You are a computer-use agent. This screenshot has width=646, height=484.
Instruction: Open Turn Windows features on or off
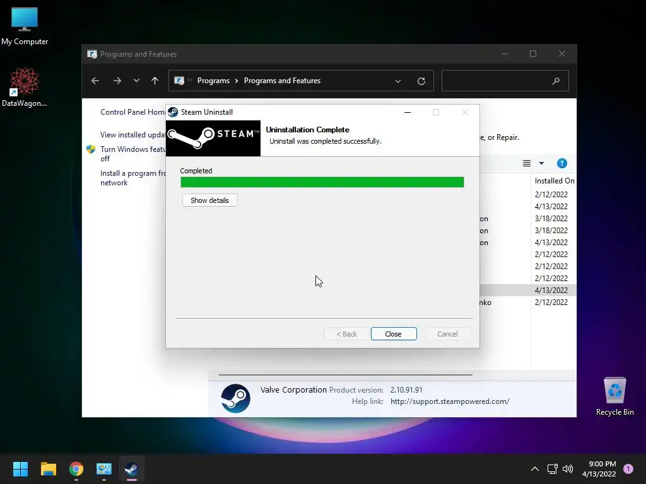pos(132,154)
